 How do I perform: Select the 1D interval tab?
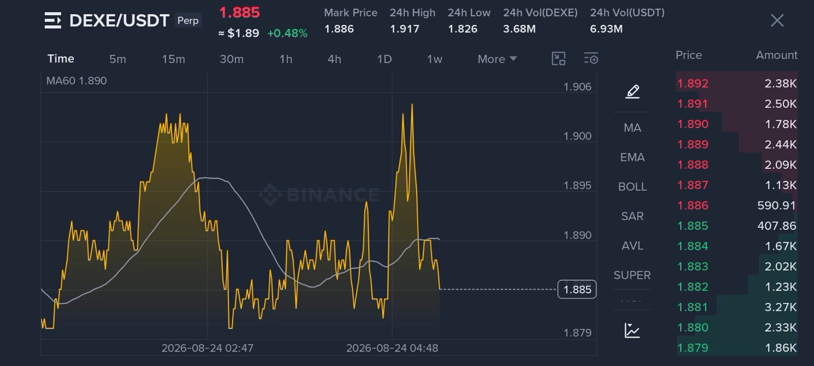(384, 59)
